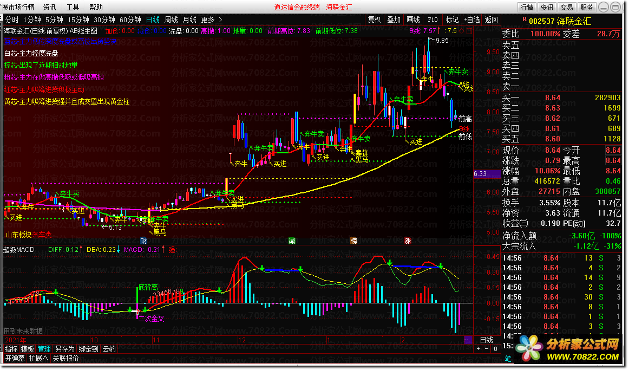The image size is (629, 370).
Task: Click the 山东板块 sector link
Action: [18, 235]
